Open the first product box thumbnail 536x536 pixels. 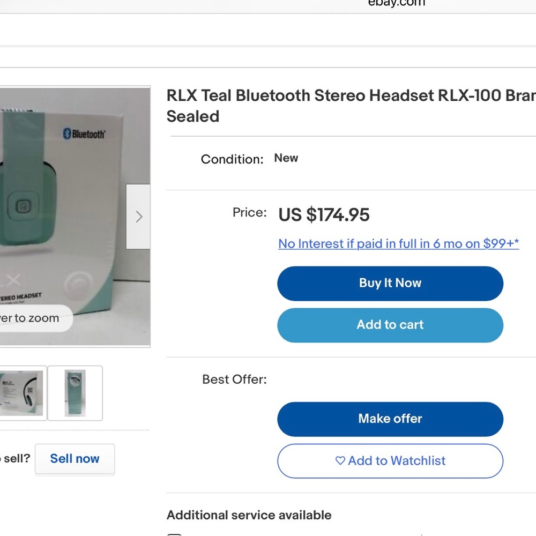pyautogui.click(x=23, y=393)
